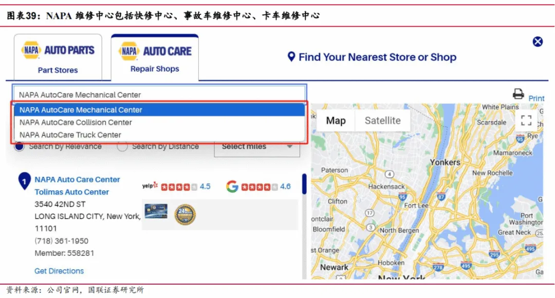Click the credit card badge thumbnail
Screen dimensions: 555x298
click(x=156, y=211)
